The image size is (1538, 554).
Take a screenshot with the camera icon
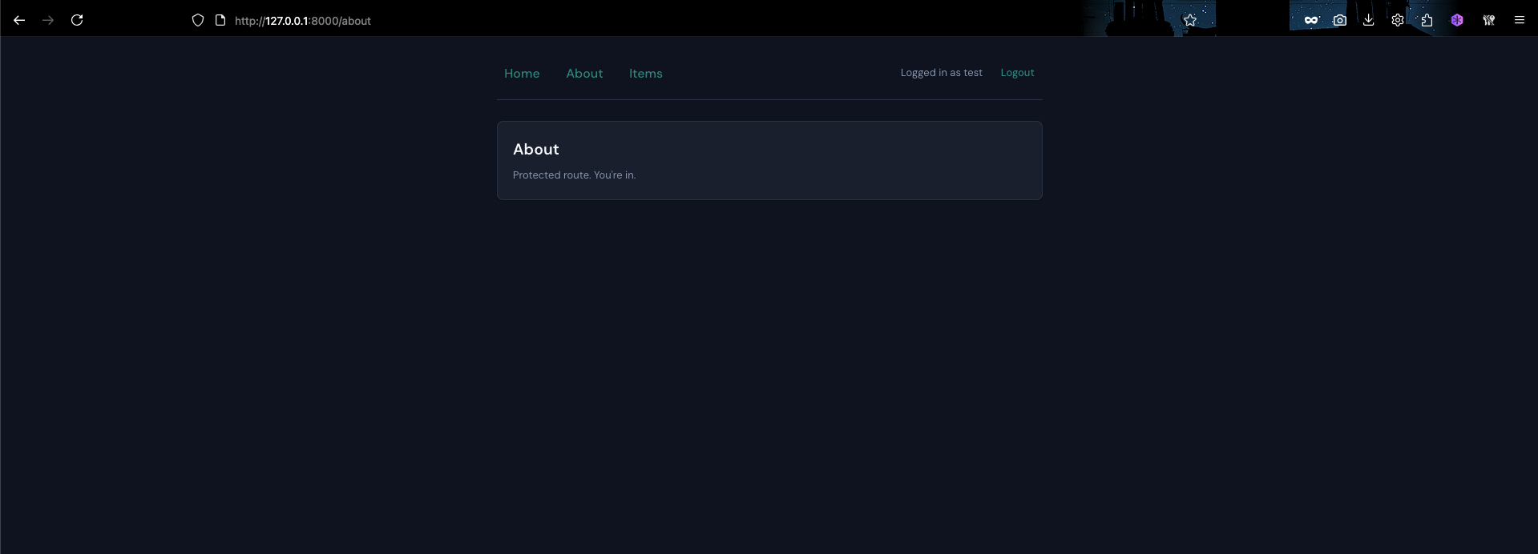[x=1340, y=20]
